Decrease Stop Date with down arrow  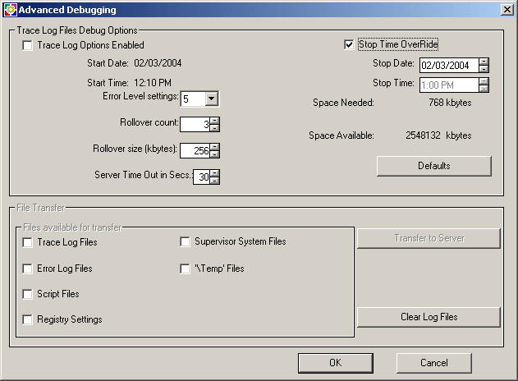(x=484, y=68)
